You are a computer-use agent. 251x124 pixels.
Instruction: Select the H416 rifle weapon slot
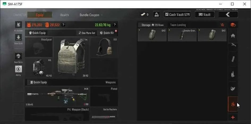coord(57,96)
